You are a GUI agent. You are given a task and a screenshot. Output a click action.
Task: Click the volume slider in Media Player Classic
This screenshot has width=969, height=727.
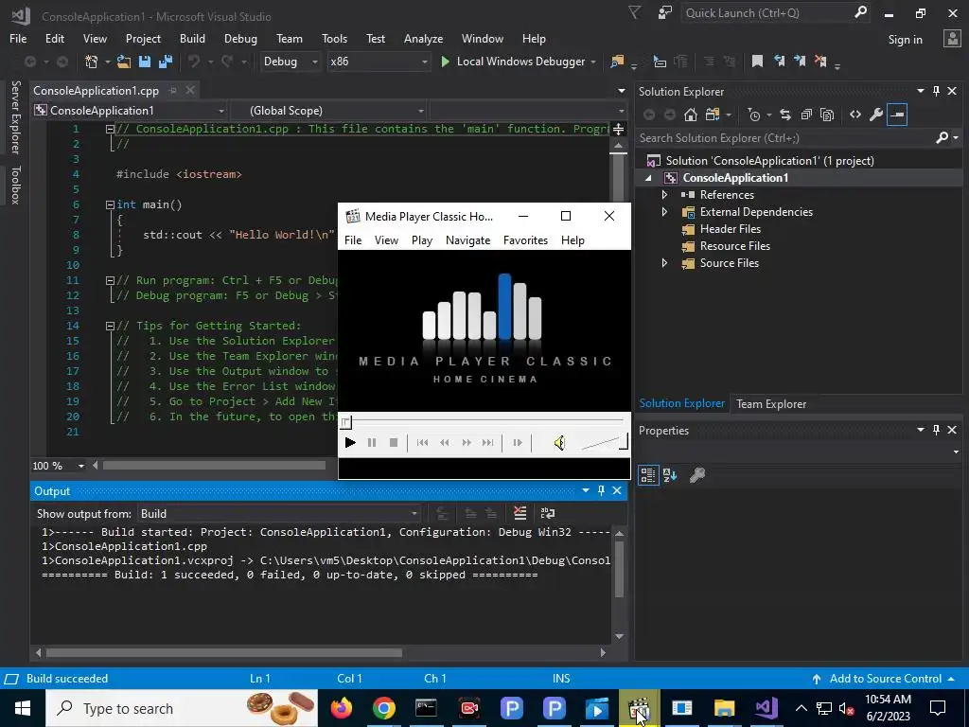[x=605, y=442]
